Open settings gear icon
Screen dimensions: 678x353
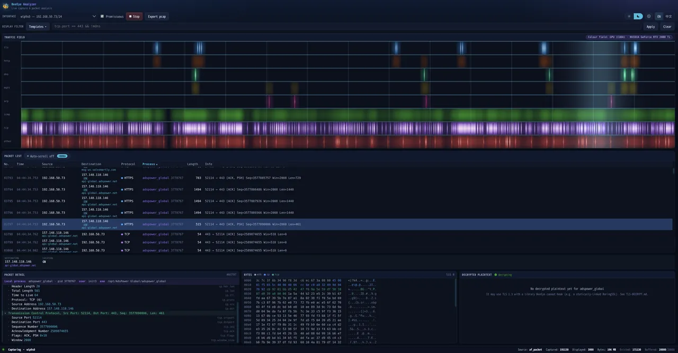649,16
